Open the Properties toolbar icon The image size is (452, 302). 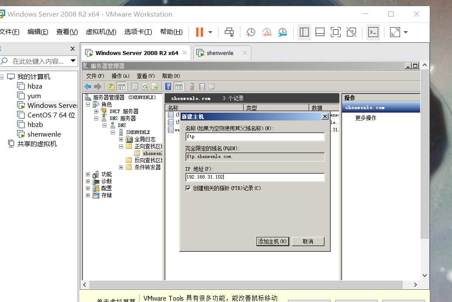click(134, 86)
